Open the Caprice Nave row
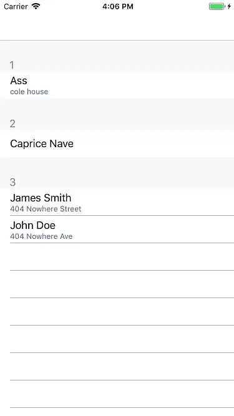Screen dimensions: 234x416 click(x=117, y=144)
